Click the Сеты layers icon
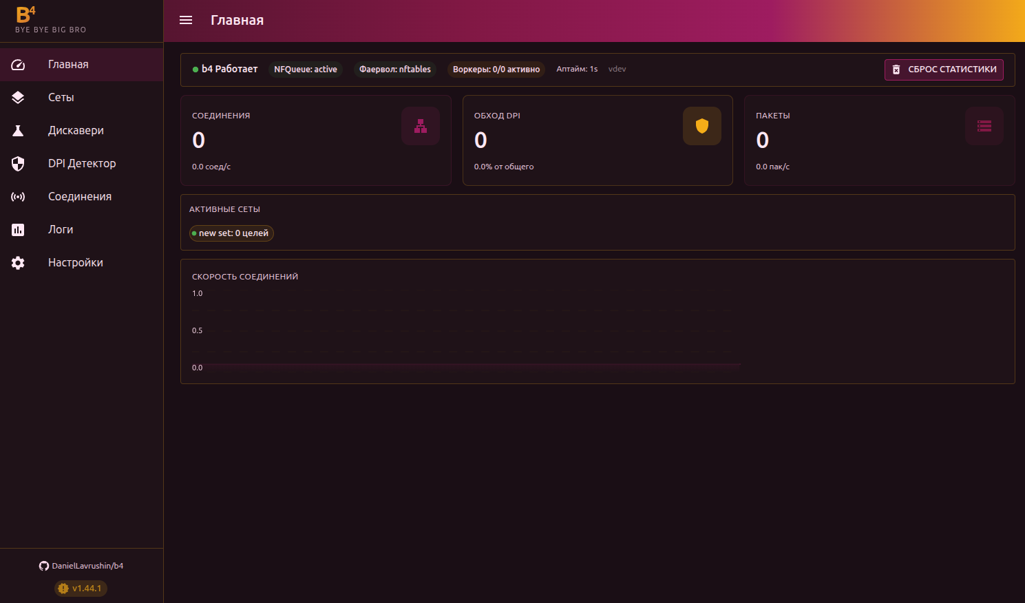 (18, 98)
